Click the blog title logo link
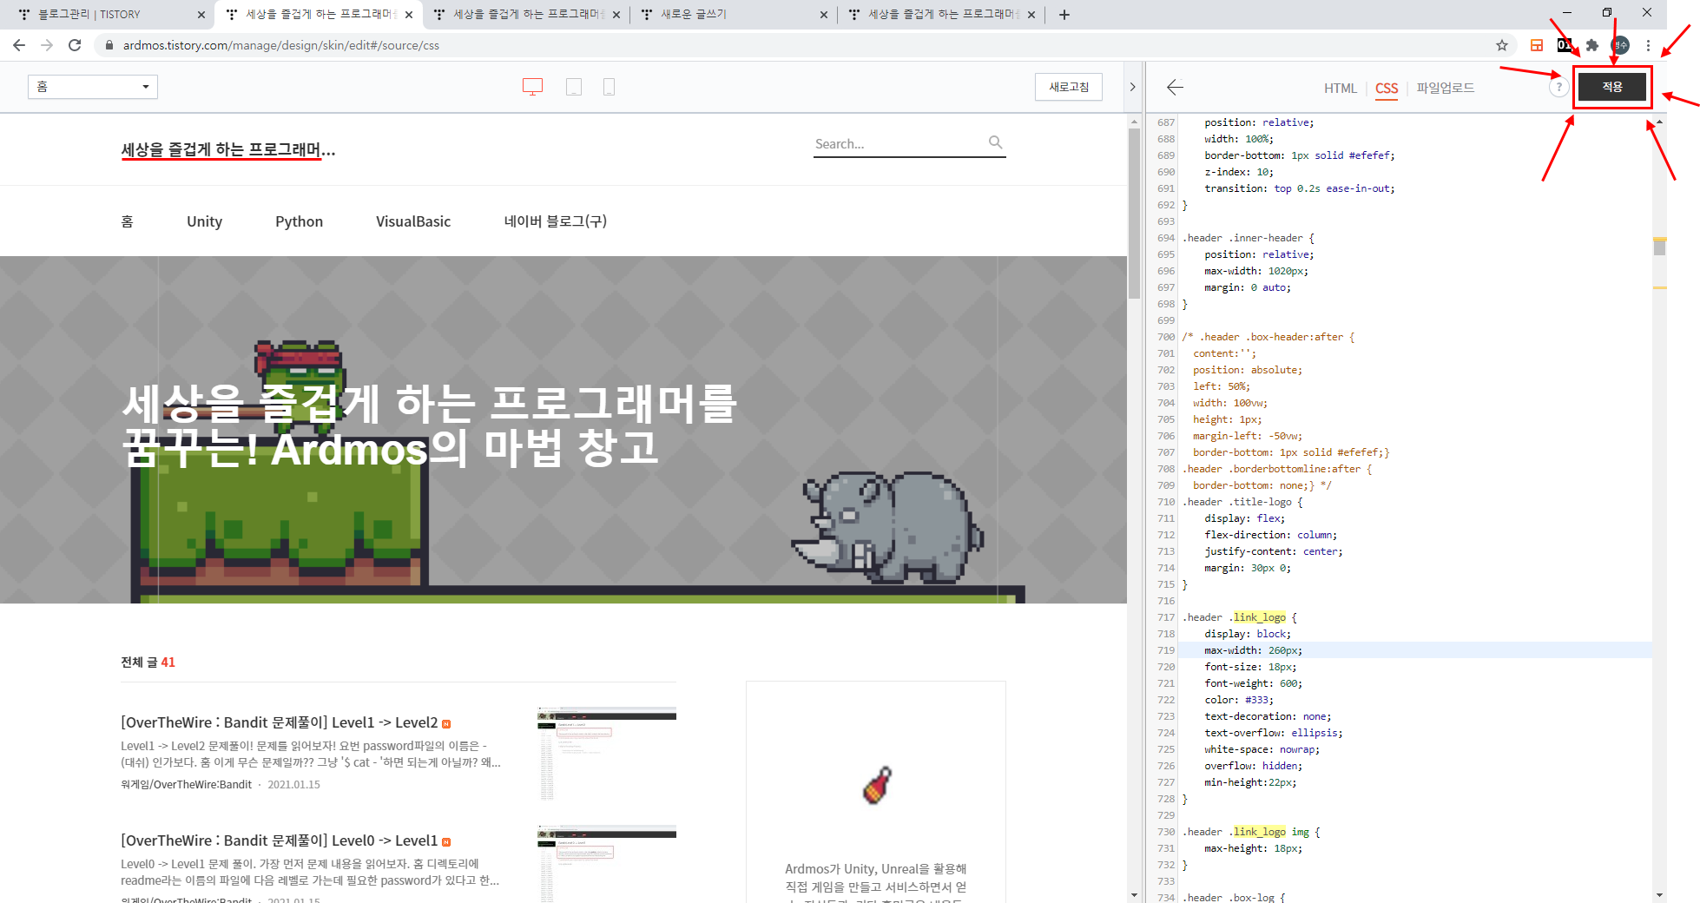The height and width of the screenshot is (903, 1700). coord(228,150)
